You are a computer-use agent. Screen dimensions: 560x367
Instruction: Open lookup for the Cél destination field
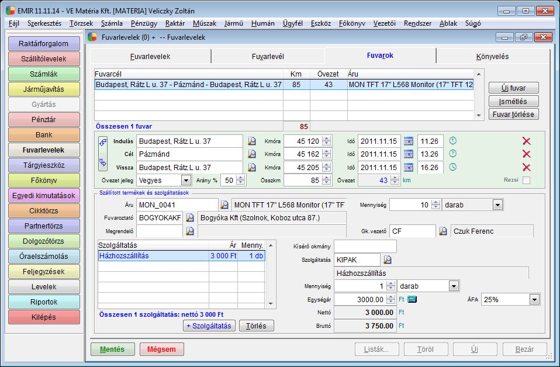coord(252,154)
